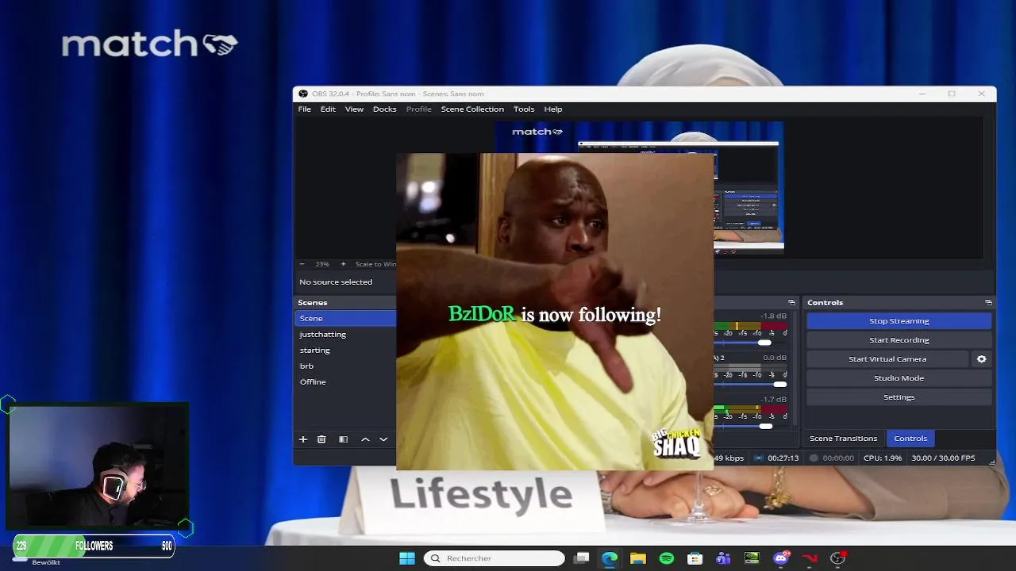Click the Stop Streaming button
Viewport: 1016px width, 571px height.
(x=899, y=321)
